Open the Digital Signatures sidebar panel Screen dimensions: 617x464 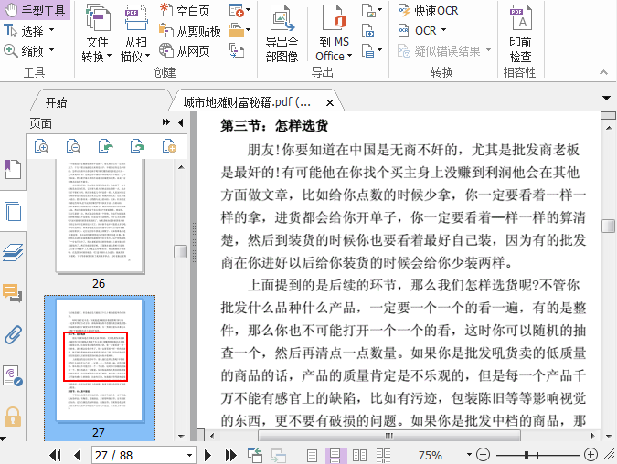(x=13, y=375)
